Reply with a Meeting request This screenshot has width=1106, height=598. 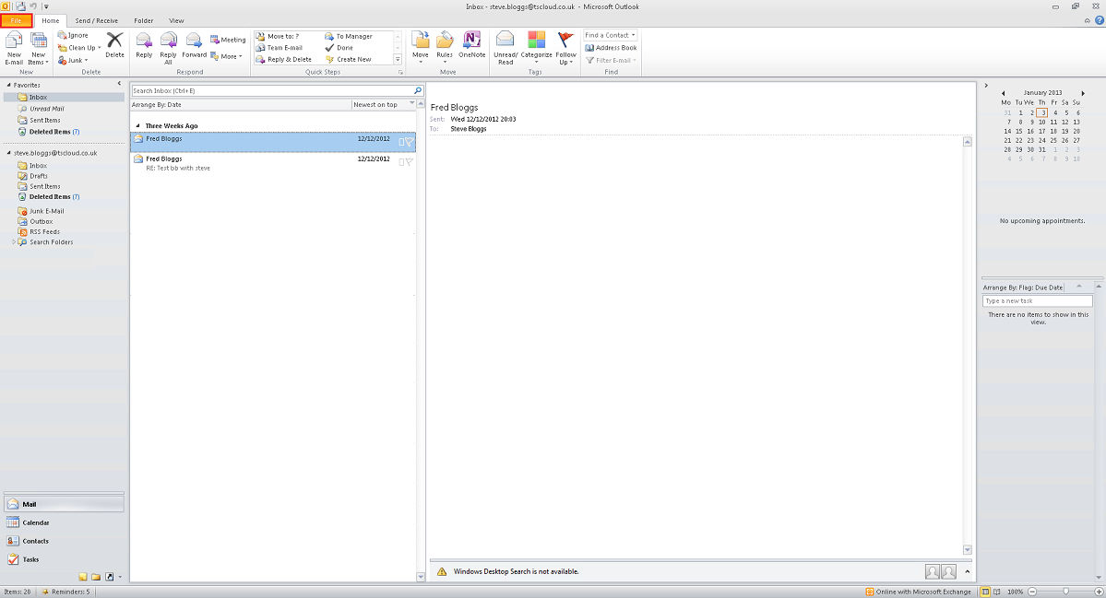pos(228,41)
